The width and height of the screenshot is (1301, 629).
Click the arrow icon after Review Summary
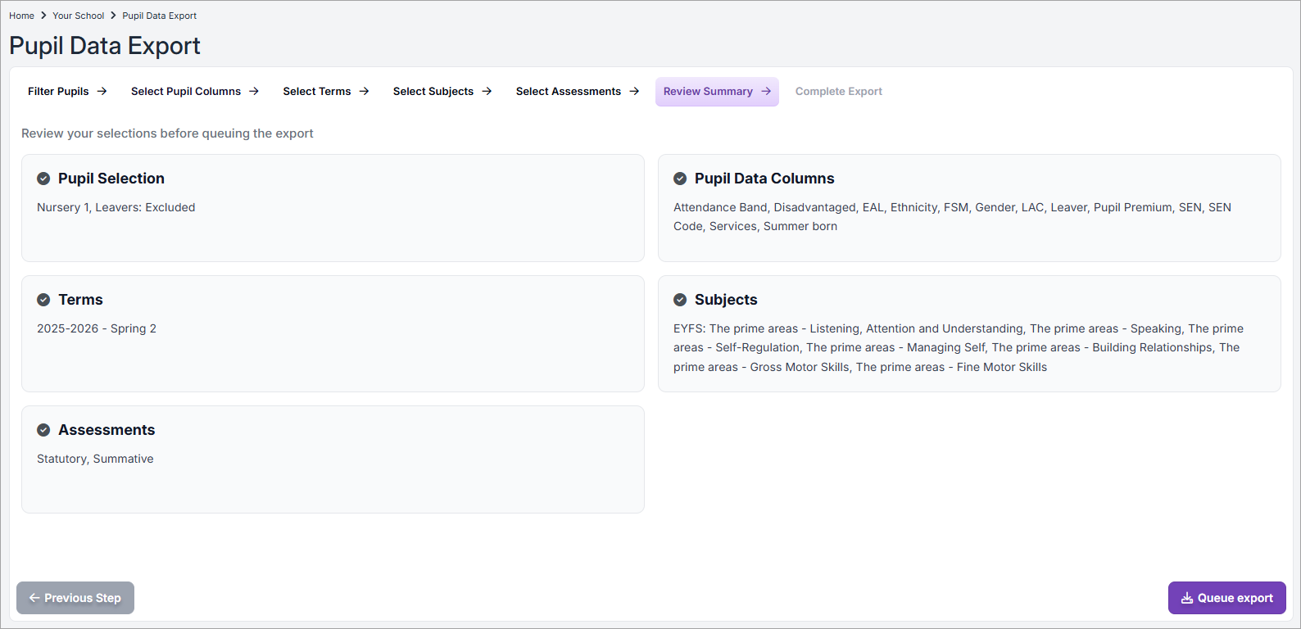766,92
